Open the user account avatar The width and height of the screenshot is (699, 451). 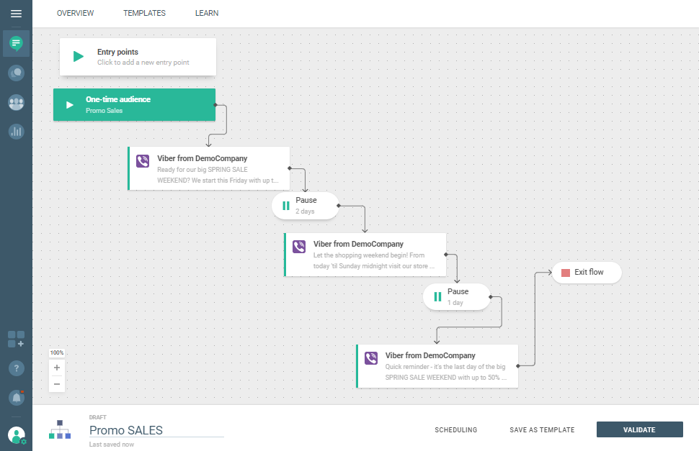coord(16,434)
